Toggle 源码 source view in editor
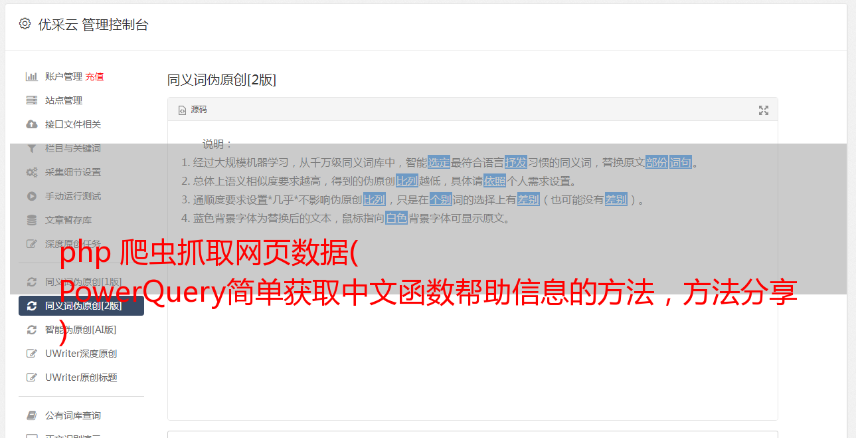Image resolution: width=856 pixels, height=438 pixels. tap(193, 110)
